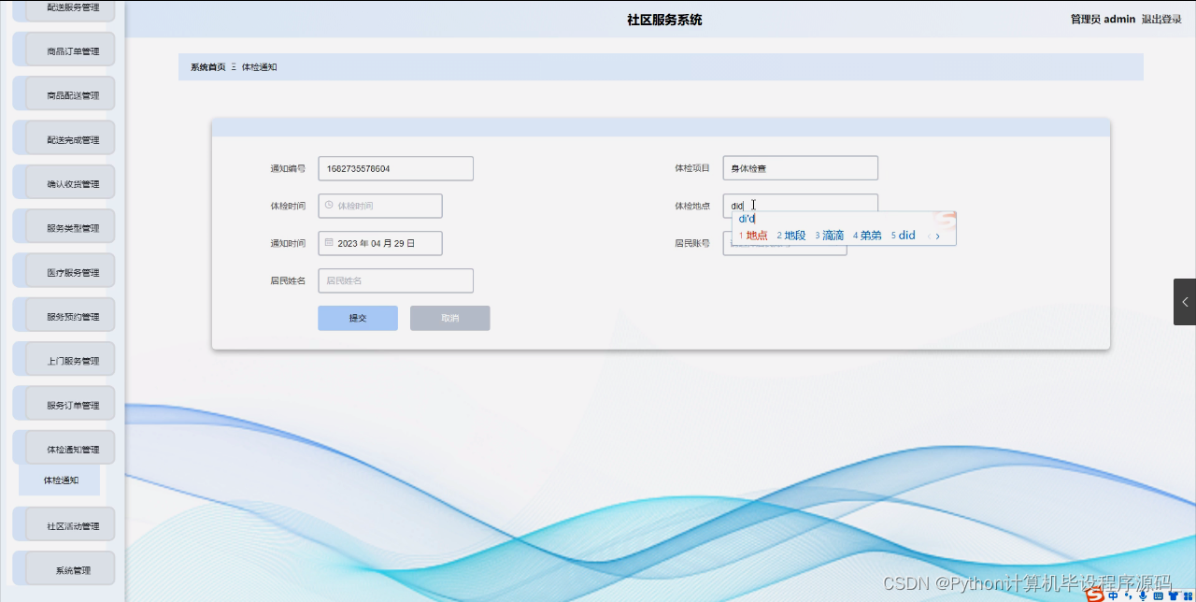This screenshot has height=602, width=1196.
Task: Click the clock icon in 体检时间 field
Action: coord(329,206)
